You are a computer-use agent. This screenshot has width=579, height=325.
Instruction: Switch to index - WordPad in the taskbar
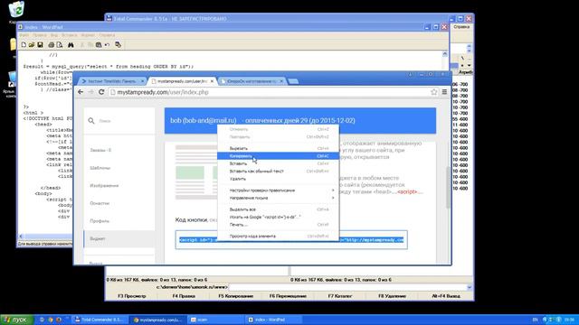[273, 320]
